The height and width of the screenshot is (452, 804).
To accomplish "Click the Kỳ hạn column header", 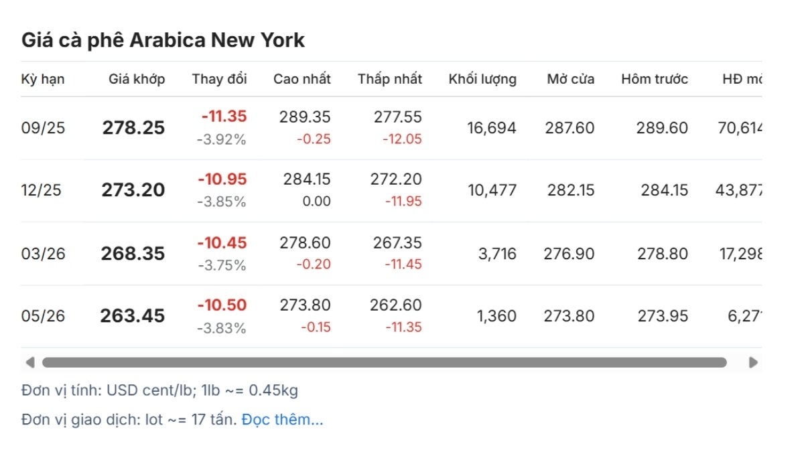I will coord(43,79).
